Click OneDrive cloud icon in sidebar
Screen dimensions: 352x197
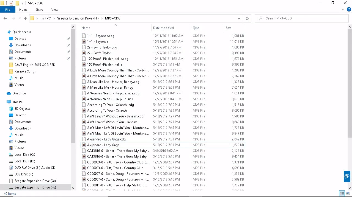[9, 93]
